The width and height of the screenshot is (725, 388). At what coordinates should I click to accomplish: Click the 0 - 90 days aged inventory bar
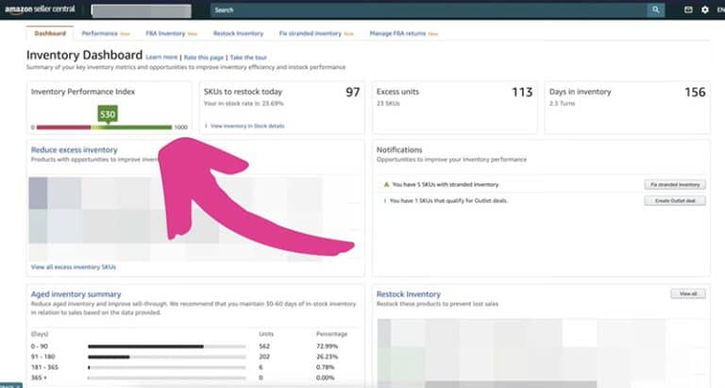tap(166, 346)
